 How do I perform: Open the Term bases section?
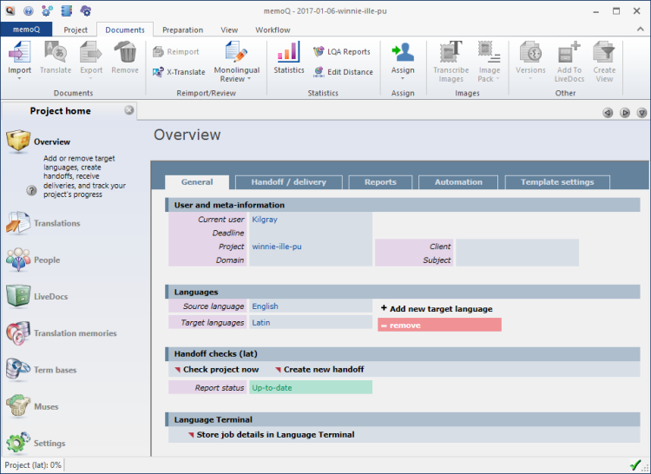(x=54, y=370)
